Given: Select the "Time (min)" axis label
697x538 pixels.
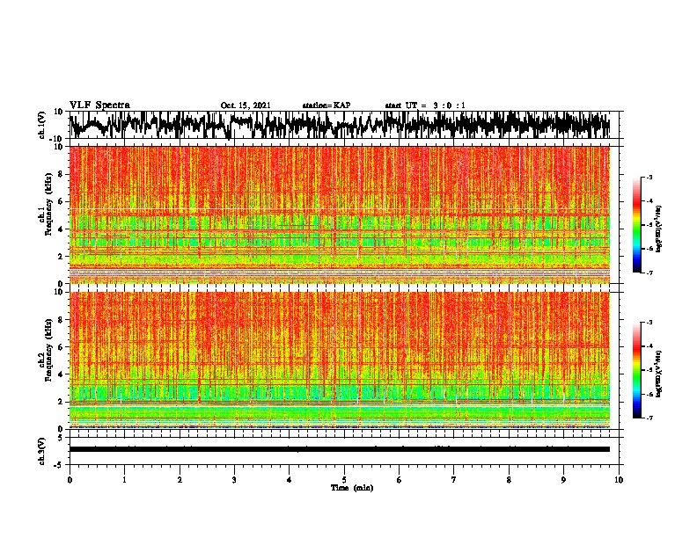Looking at the screenshot, I should tap(352, 488).
